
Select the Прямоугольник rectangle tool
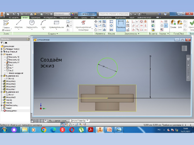tap(56, 24)
